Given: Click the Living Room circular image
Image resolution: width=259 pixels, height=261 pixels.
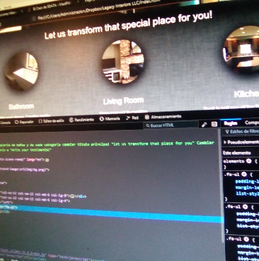Looking at the screenshot, I should click(x=123, y=62).
